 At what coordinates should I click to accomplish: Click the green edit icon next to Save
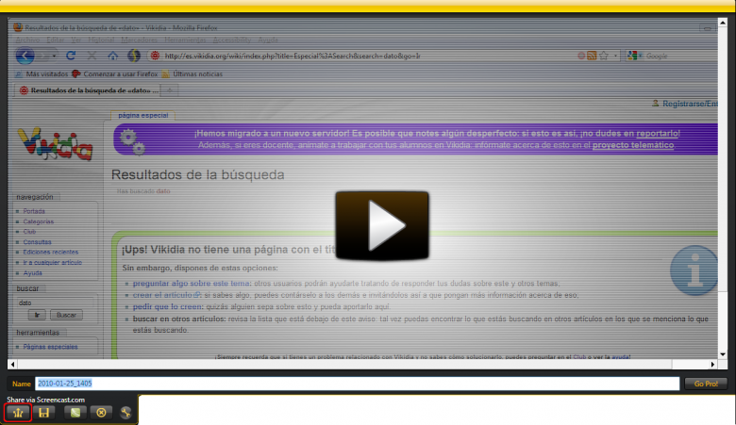pos(75,413)
